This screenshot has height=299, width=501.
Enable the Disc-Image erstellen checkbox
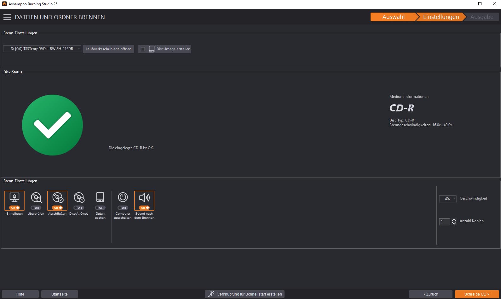143,49
